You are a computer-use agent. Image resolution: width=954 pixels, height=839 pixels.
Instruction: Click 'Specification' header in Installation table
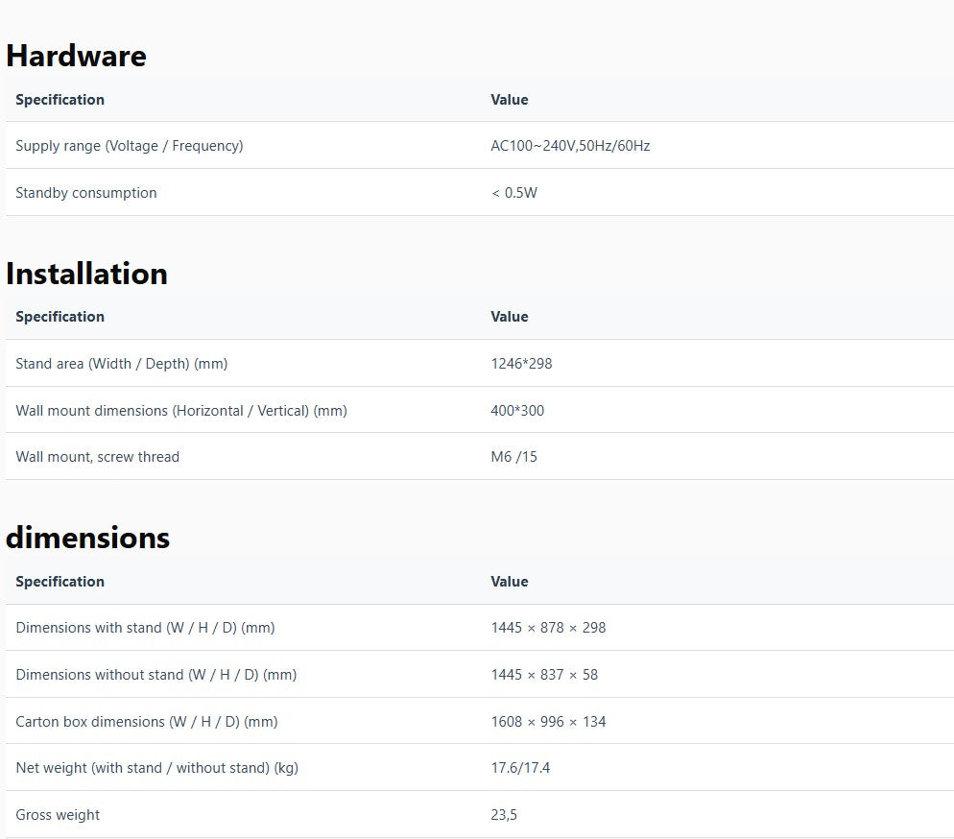click(60, 317)
